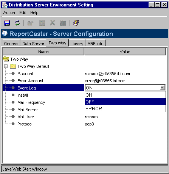Click the bullet icon beside Mail User
Screen dimensions: 169x174
point(13,117)
